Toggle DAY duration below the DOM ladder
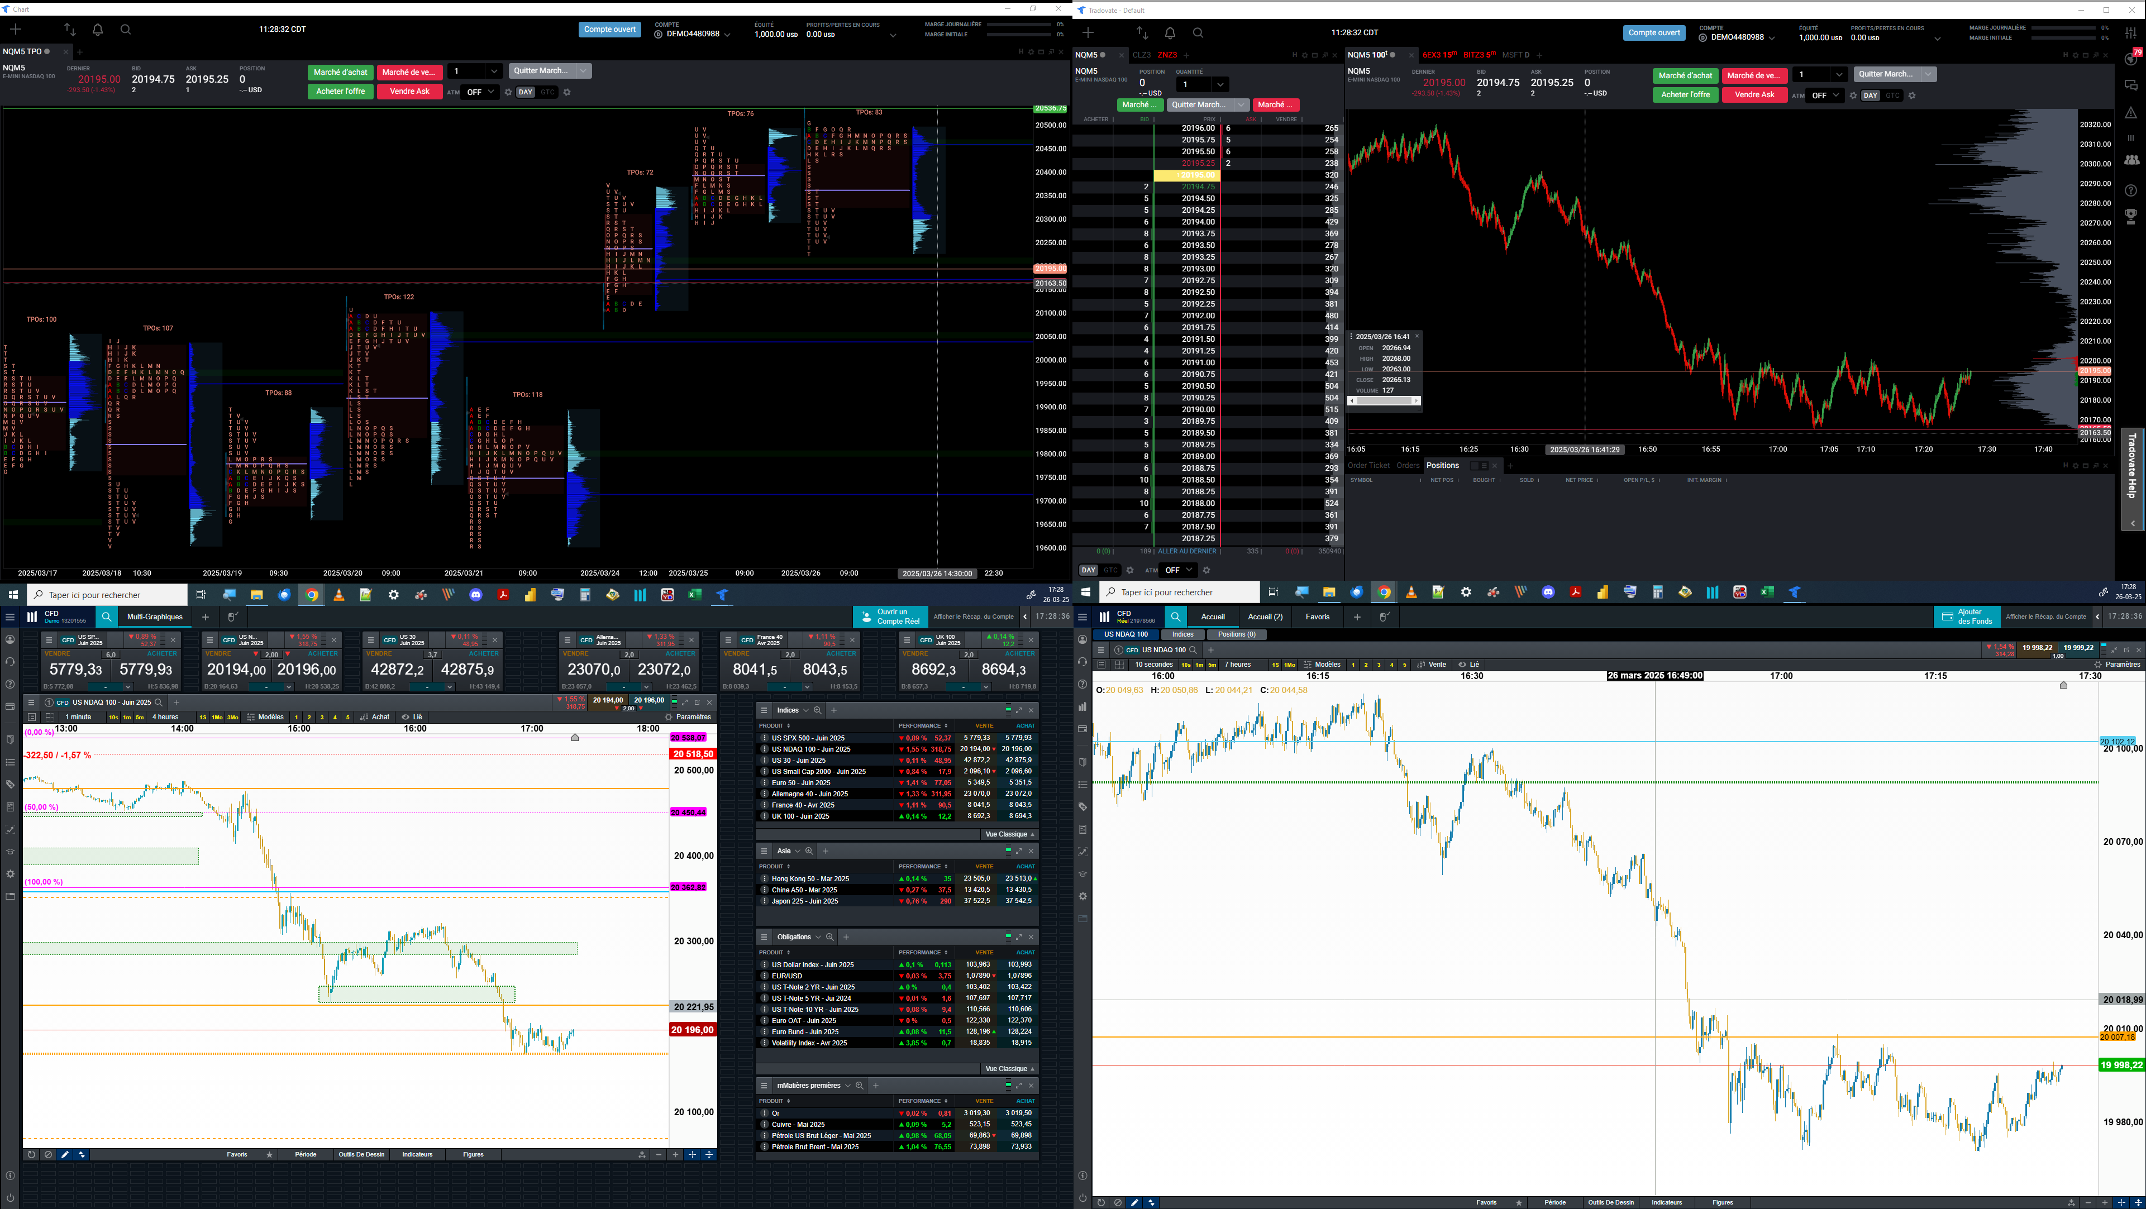Image resolution: width=2146 pixels, height=1209 pixels. pyautogui.click(x=1088, y=570)
